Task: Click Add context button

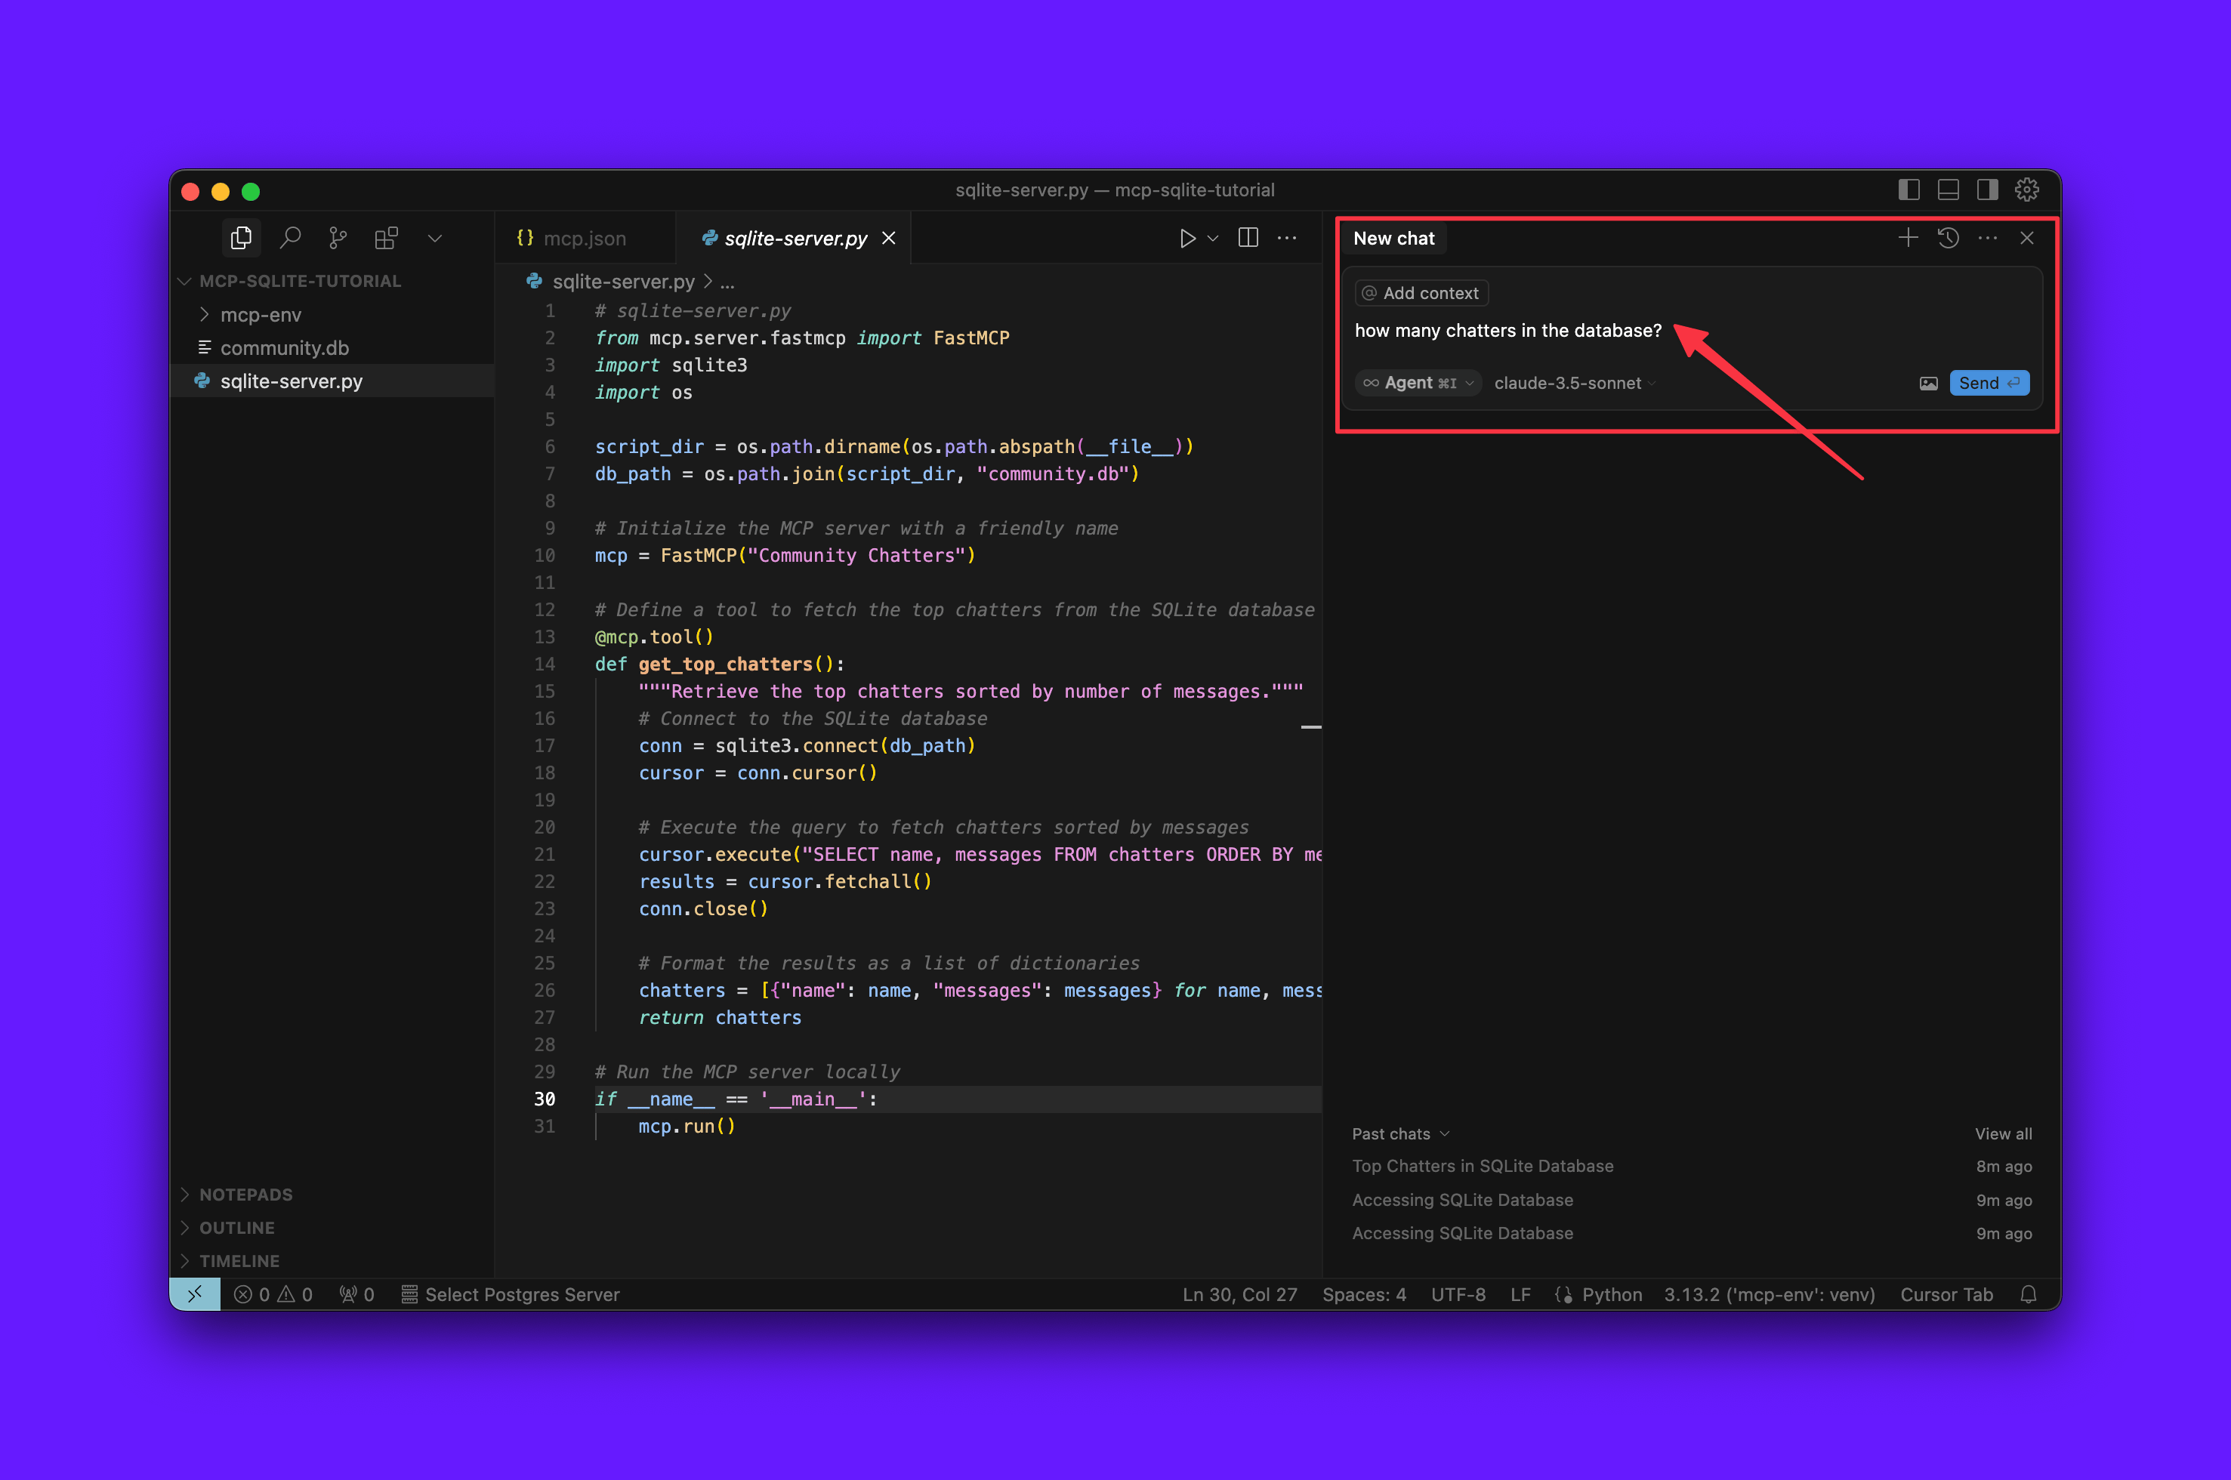Action: 1421,293
